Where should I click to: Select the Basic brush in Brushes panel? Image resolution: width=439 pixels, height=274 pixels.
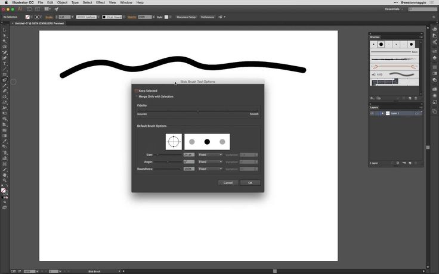394,52
